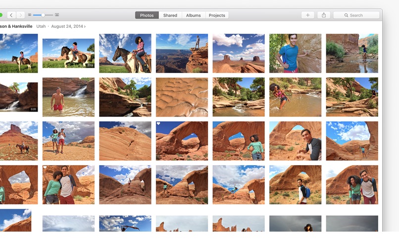Switch to the Photos tab
The width and height of the screenshot is (399, 245).
coord(147,15)
